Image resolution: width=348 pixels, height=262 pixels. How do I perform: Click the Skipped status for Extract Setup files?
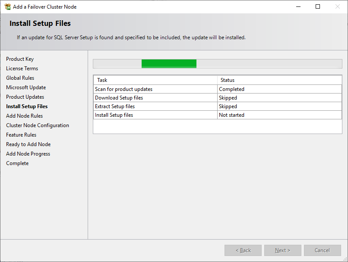(279, 106)
